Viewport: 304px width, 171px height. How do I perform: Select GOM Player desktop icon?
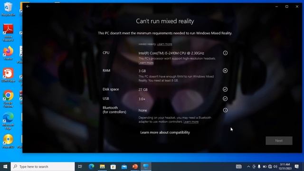click(8, 75)
